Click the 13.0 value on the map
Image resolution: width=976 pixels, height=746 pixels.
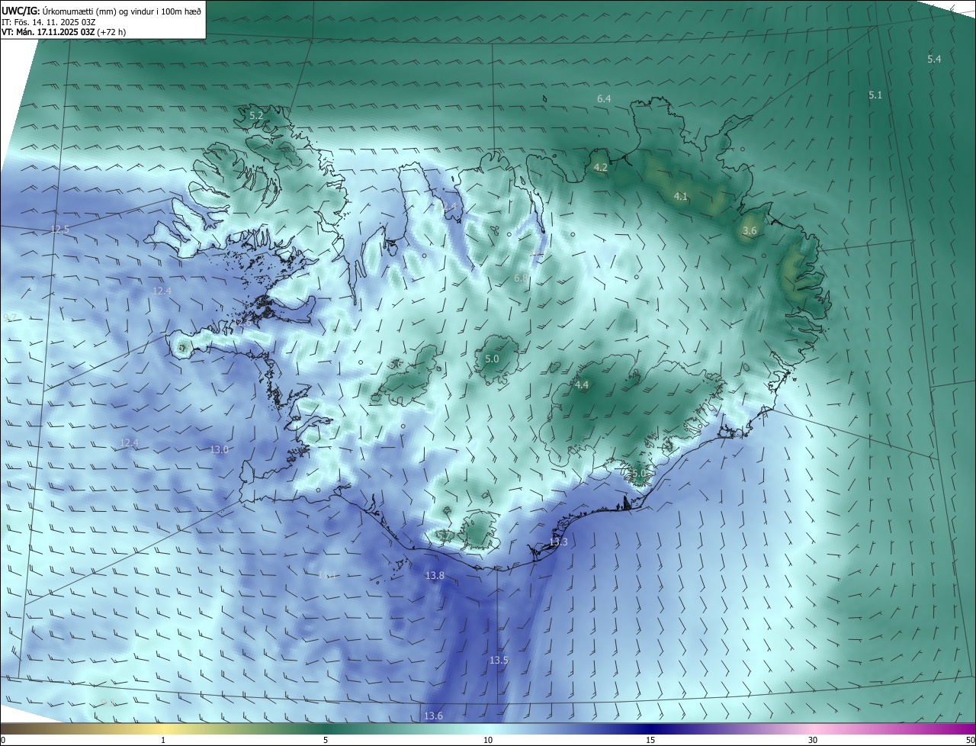pyautogui.click(x=219, y=449)
